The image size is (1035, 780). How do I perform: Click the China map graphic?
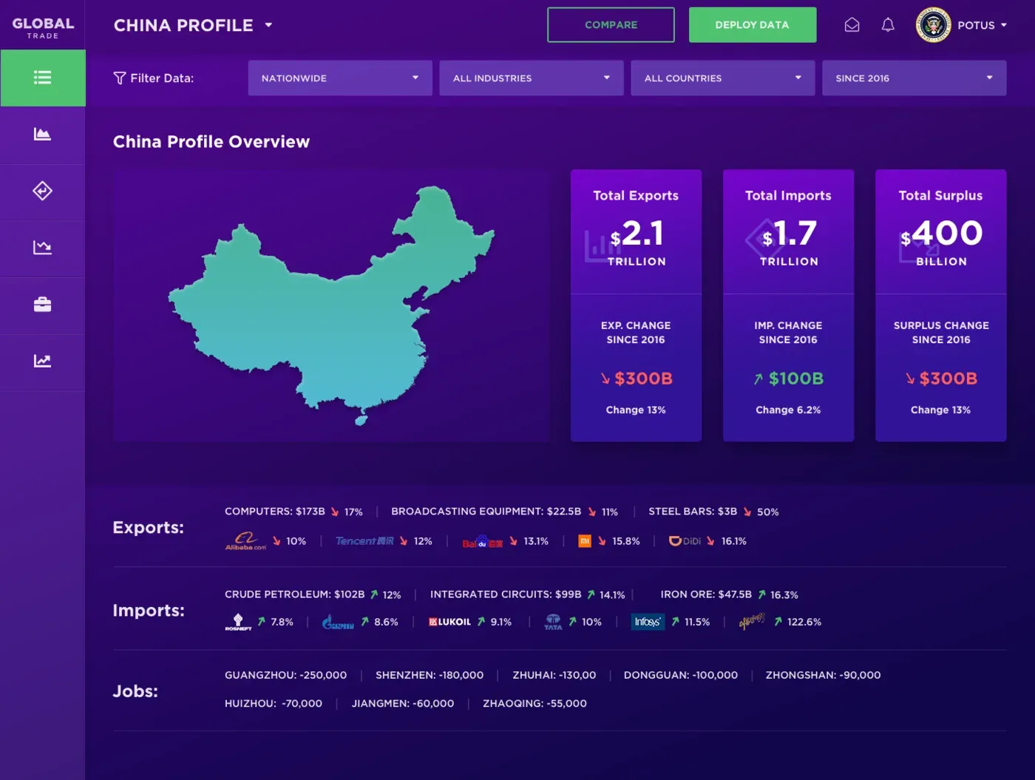pos(331,305)
